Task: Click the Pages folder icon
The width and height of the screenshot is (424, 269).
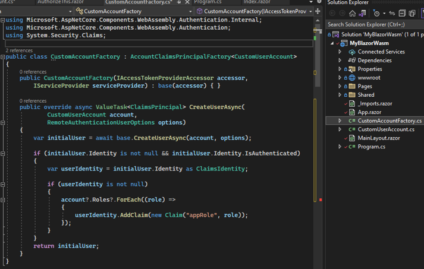Action: [x=352, y=86]
